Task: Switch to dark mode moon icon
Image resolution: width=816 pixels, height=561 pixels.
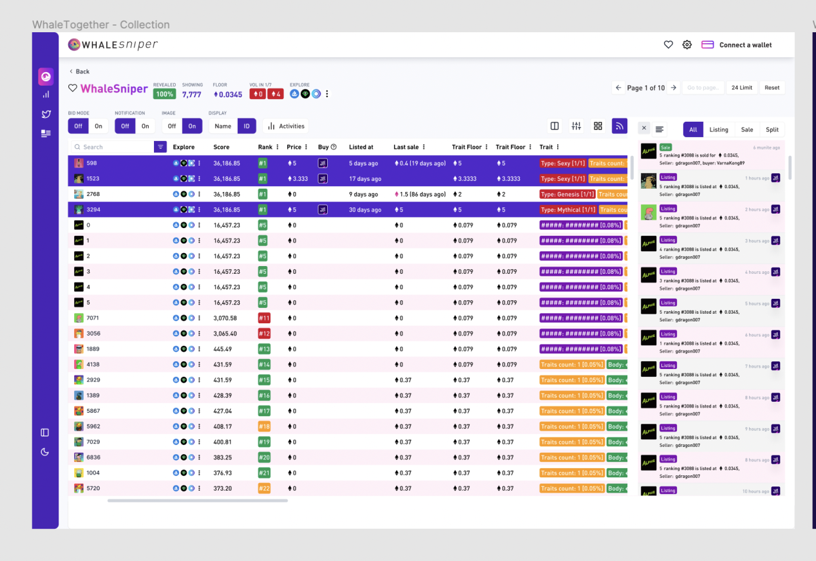Action: tap(45, 452)
